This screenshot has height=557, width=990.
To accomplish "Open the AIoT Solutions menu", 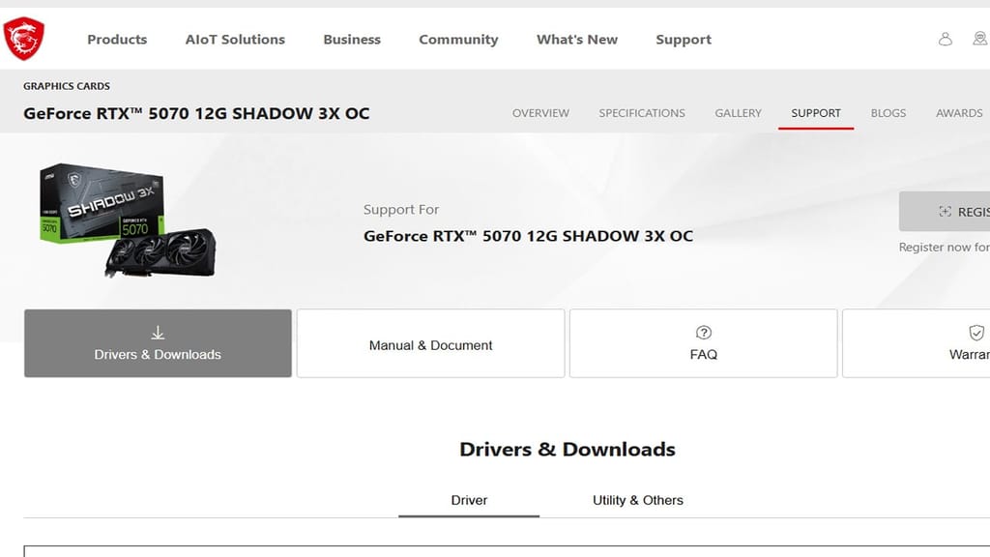I will [x=235, y=39].
